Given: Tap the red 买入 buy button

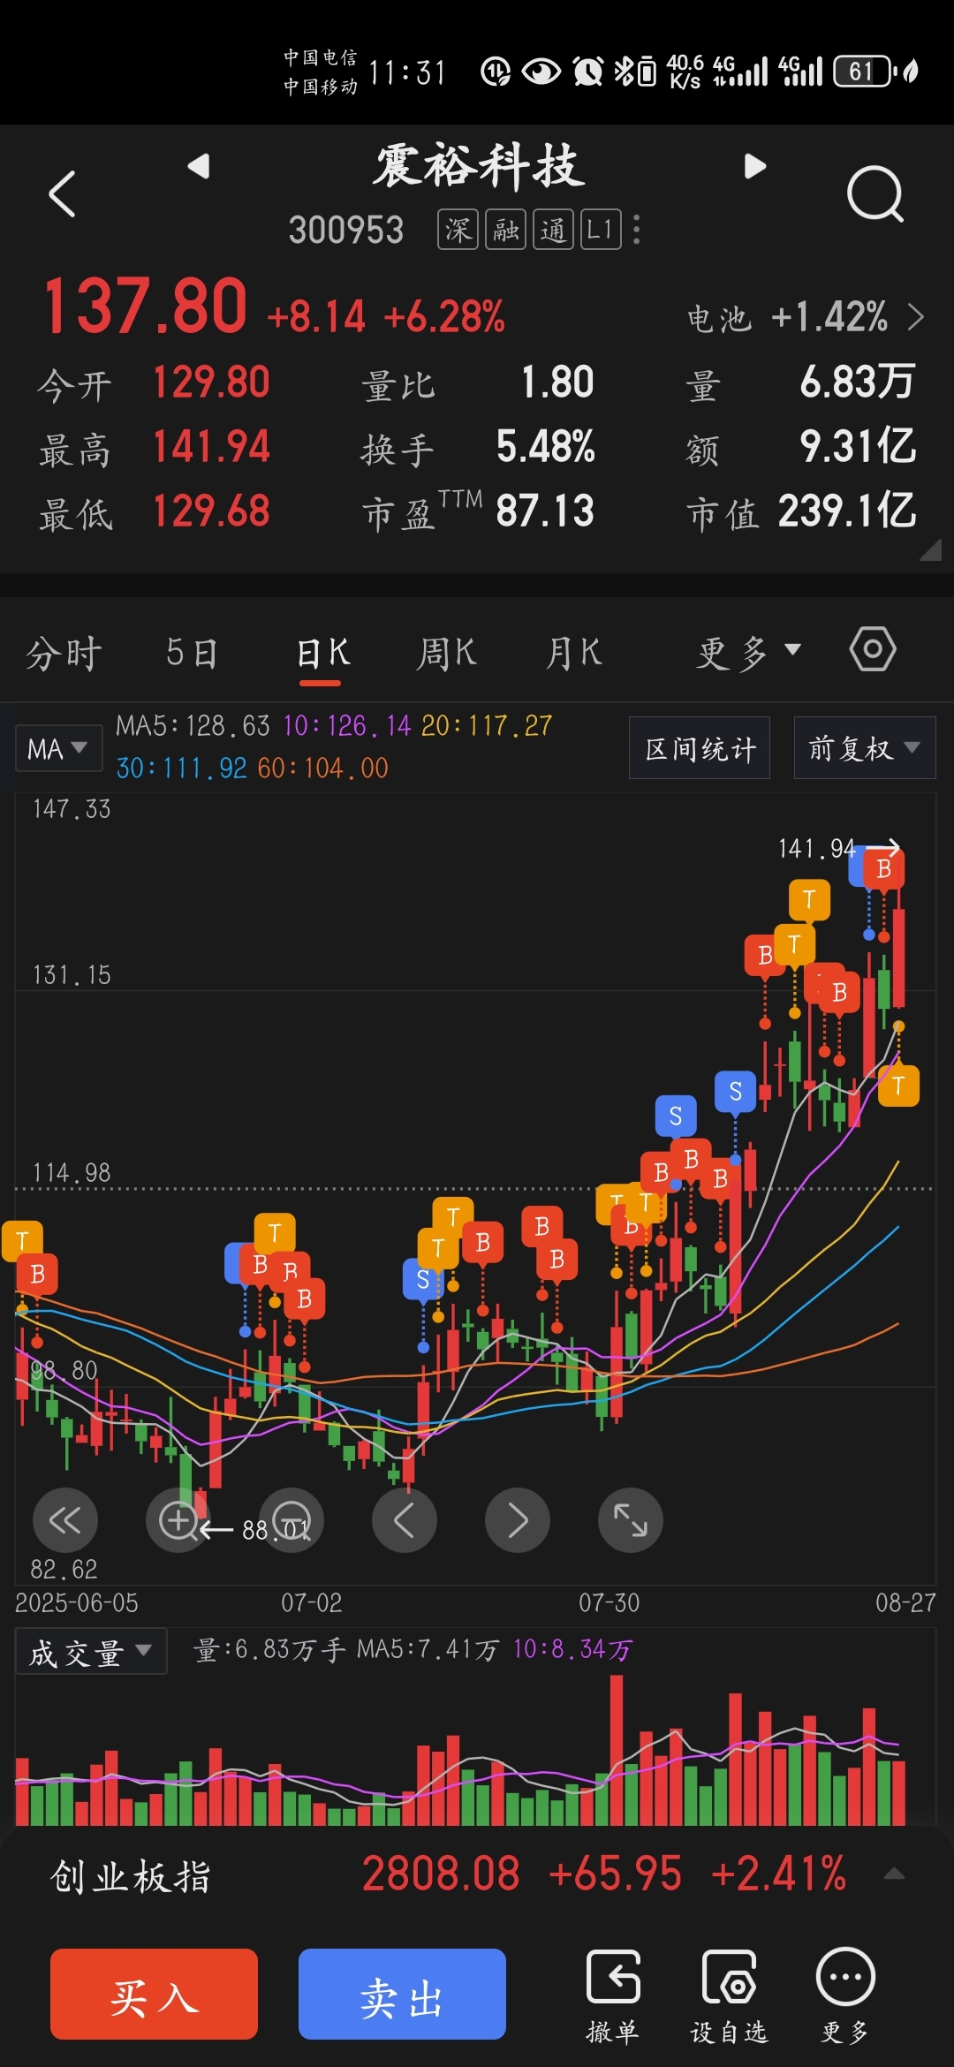Looking at the screenshot, I should click(x=154, y=1994).
